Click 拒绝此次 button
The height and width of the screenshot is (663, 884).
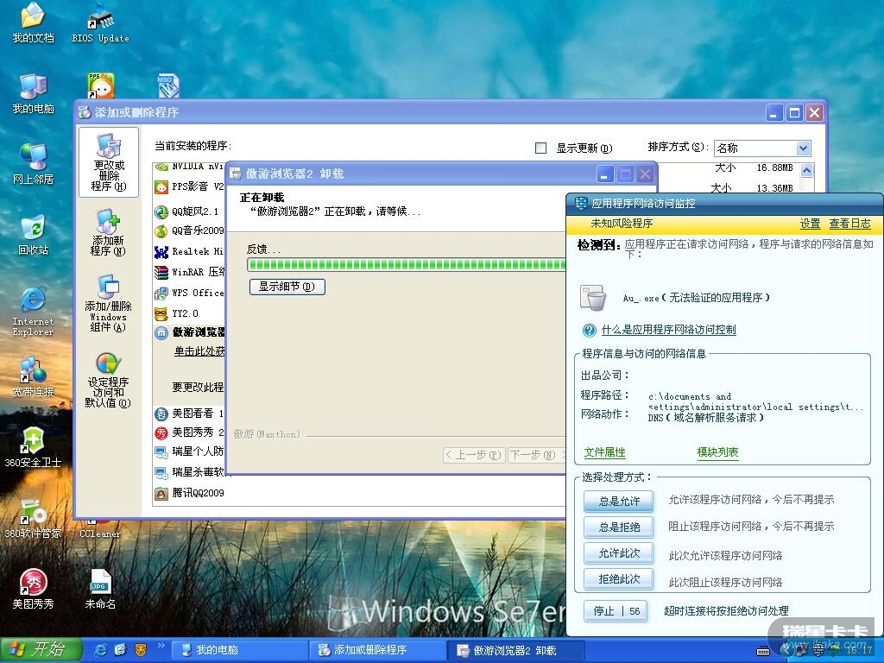[619, 579]
